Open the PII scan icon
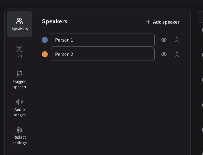 (19, 49)
